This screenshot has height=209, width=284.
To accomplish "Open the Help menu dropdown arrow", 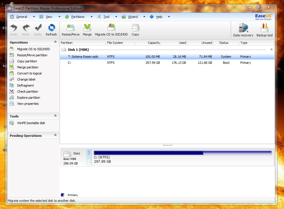I will pos(169,17).
